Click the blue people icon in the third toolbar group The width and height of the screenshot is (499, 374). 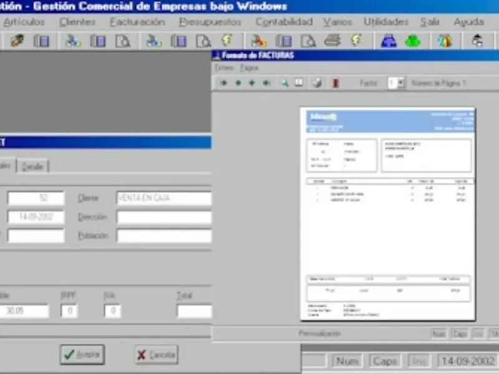point(153,41)
